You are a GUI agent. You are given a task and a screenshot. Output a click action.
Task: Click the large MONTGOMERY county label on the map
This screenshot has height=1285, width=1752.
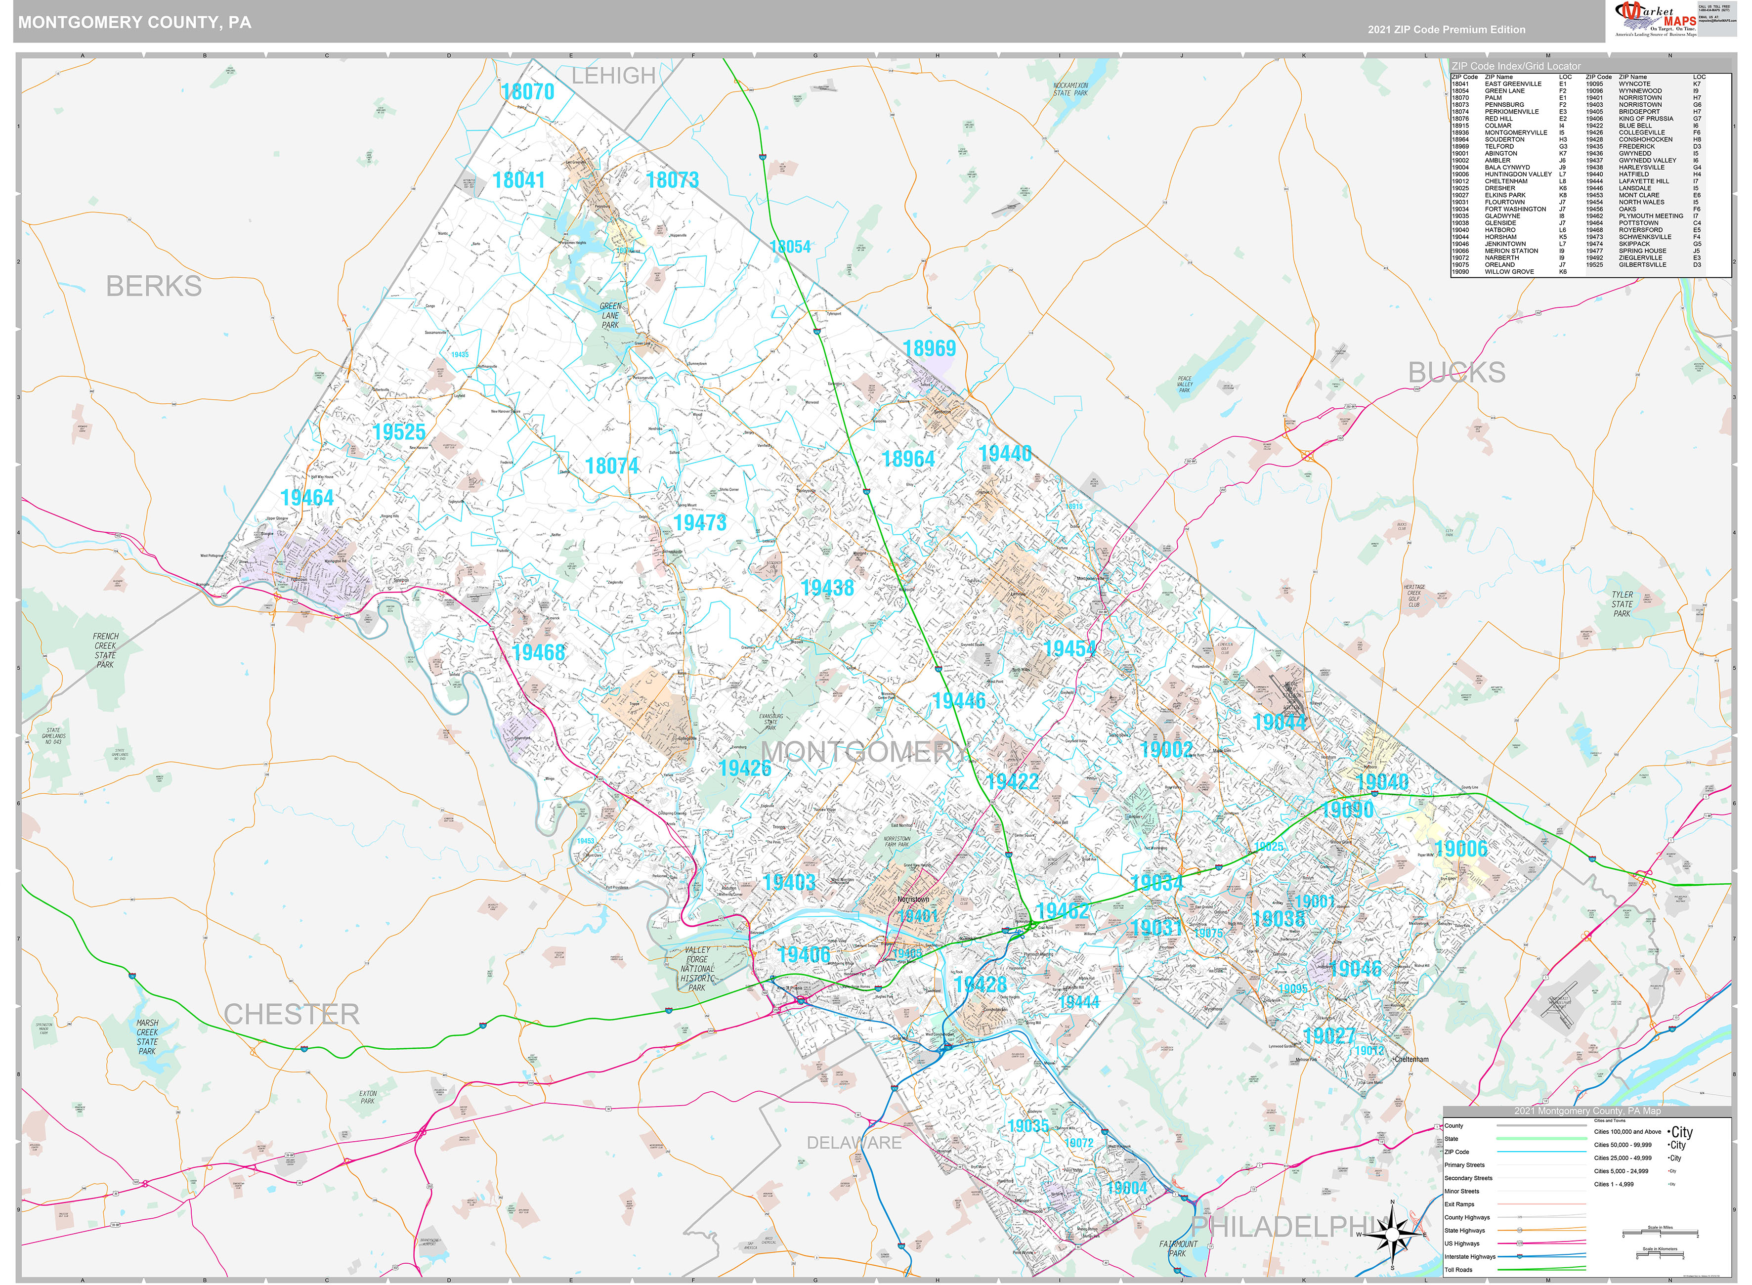coord(865,751)
